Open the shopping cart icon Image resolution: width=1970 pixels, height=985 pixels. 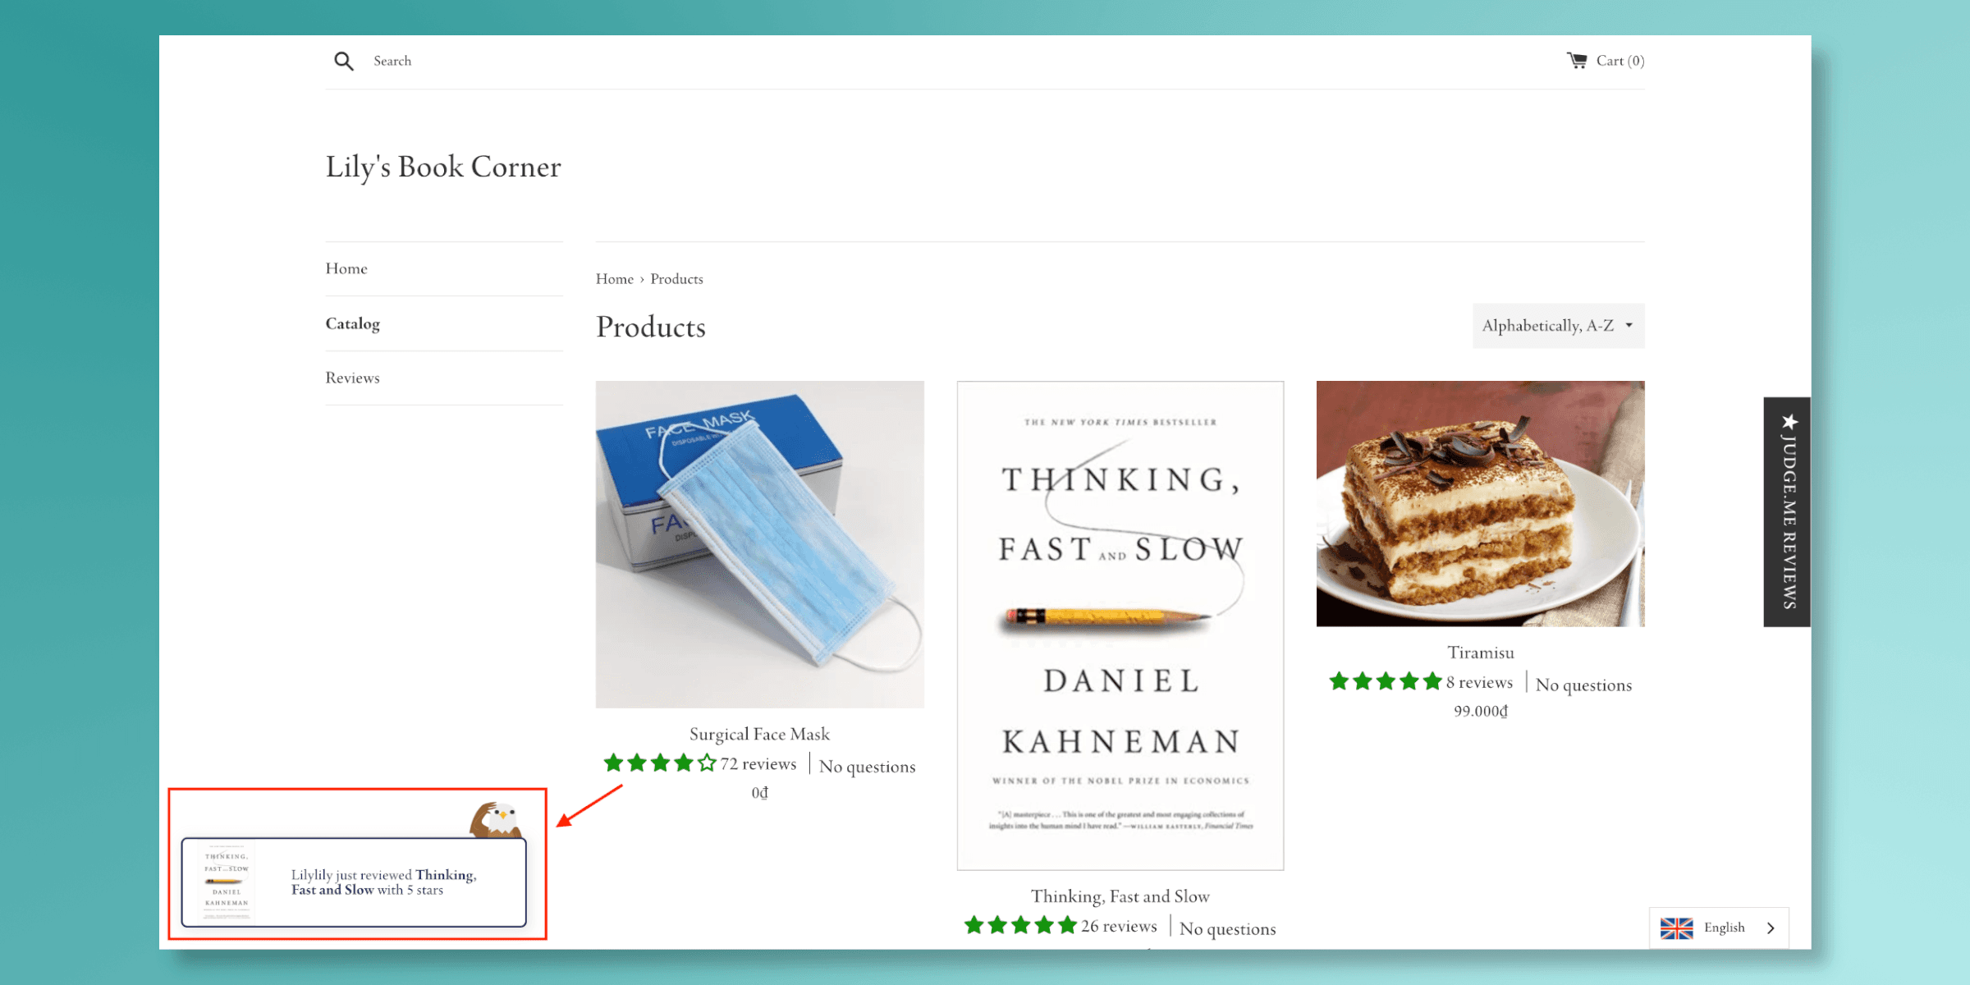pyautogui.click(x=1576, y=61)
